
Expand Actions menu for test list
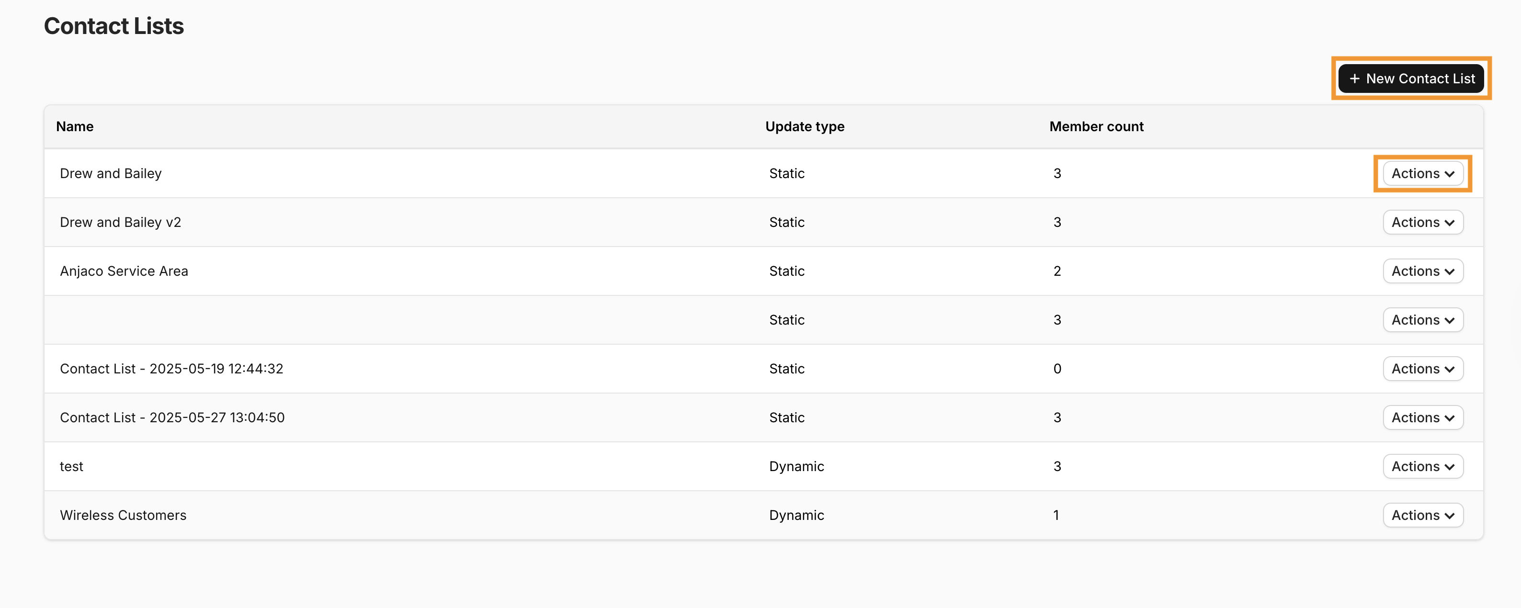pos(1422,467)
